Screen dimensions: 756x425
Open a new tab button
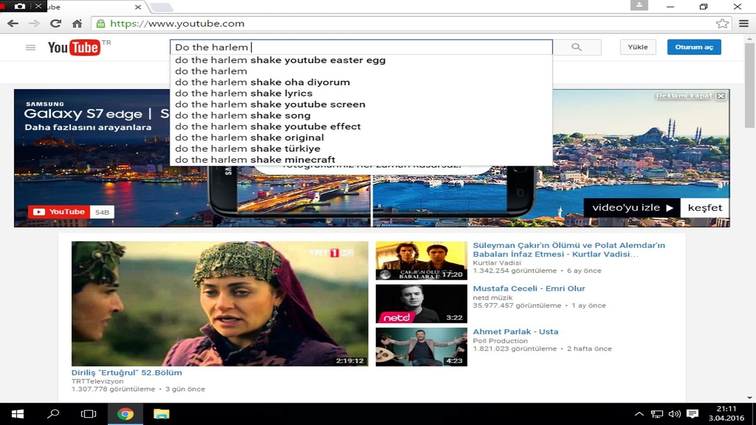[x=162, y=7]
